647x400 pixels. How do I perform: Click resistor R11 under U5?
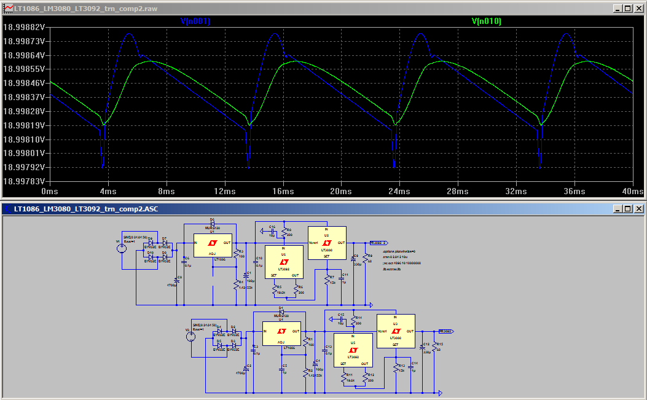click(343, 378)
